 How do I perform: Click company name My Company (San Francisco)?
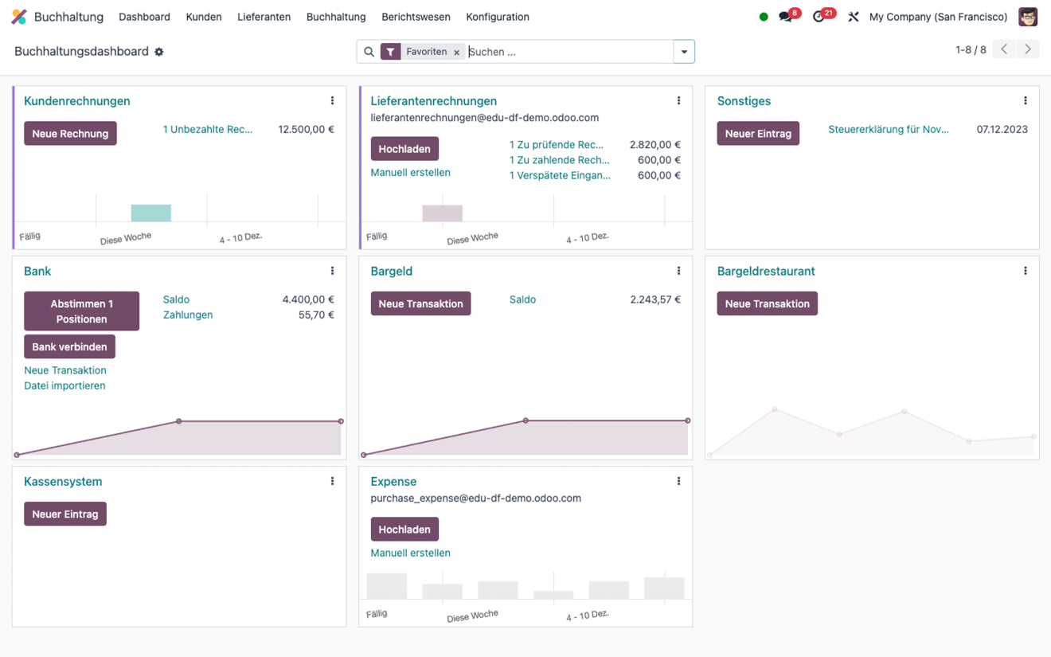coord(938,17)
